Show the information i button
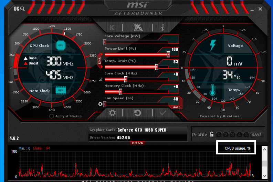The height and width of the screenshot is (182, 273). (x=162, y=28)
